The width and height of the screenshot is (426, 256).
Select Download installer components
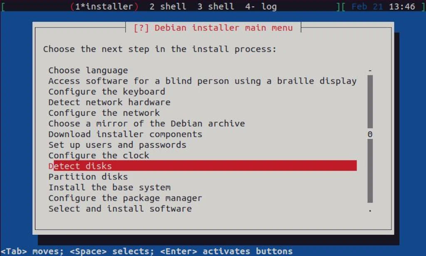[x=125, y=134]
